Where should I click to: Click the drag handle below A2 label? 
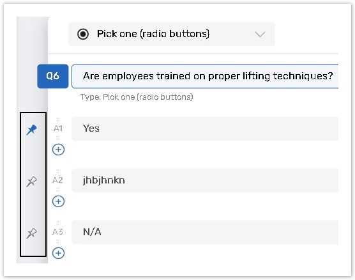click(x=57, y=189)
